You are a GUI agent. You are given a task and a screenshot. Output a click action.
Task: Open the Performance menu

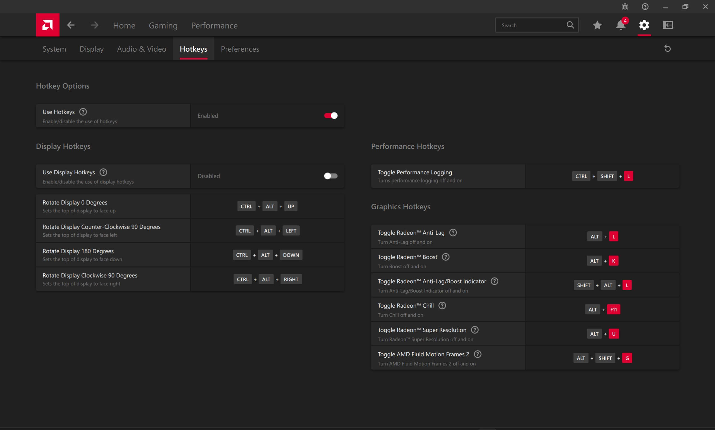tap(214, 25)
